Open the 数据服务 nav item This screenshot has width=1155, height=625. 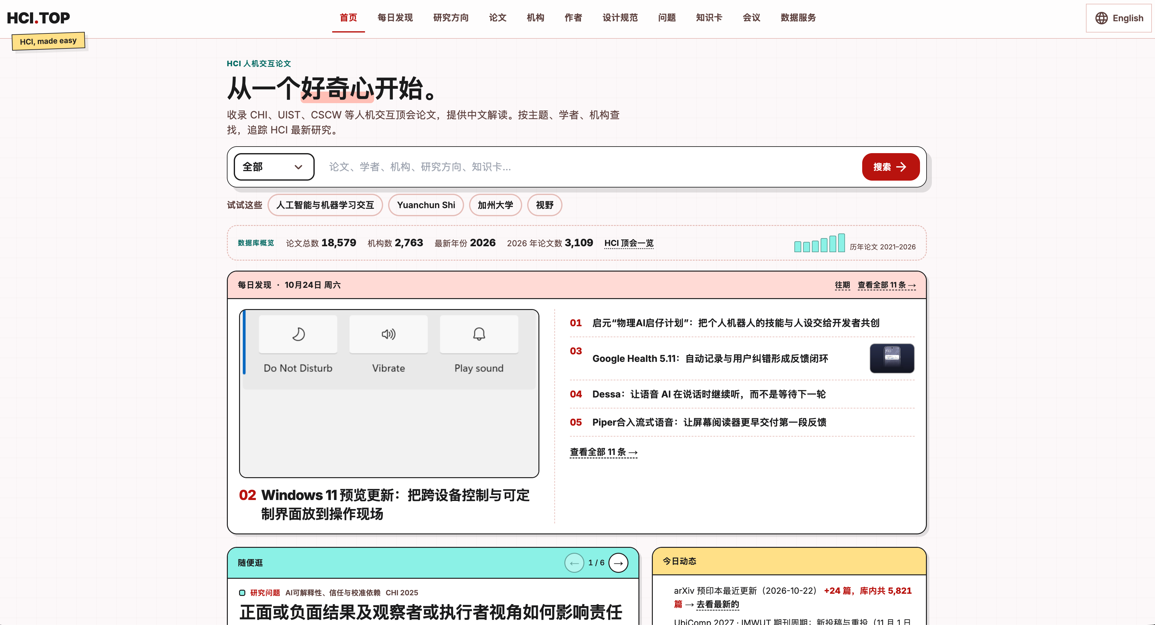798,17
